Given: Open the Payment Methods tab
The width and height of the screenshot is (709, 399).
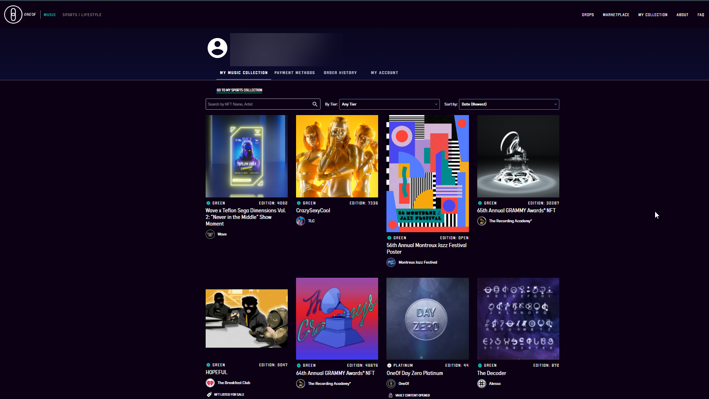Looking at the screenshot, I should point(295,73).
